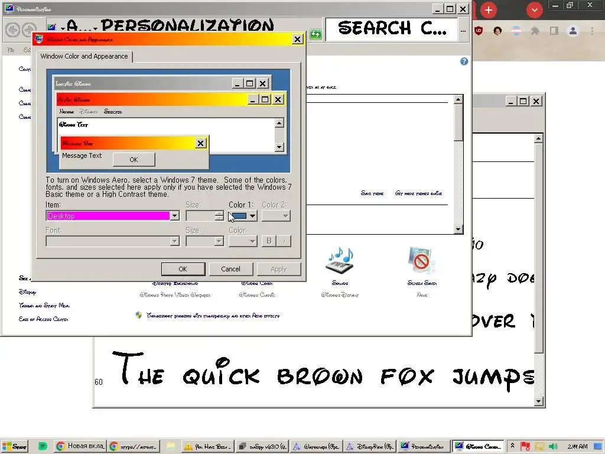Toggle the Italic font button
Screen dimensions: 605x454
point(284,241)
